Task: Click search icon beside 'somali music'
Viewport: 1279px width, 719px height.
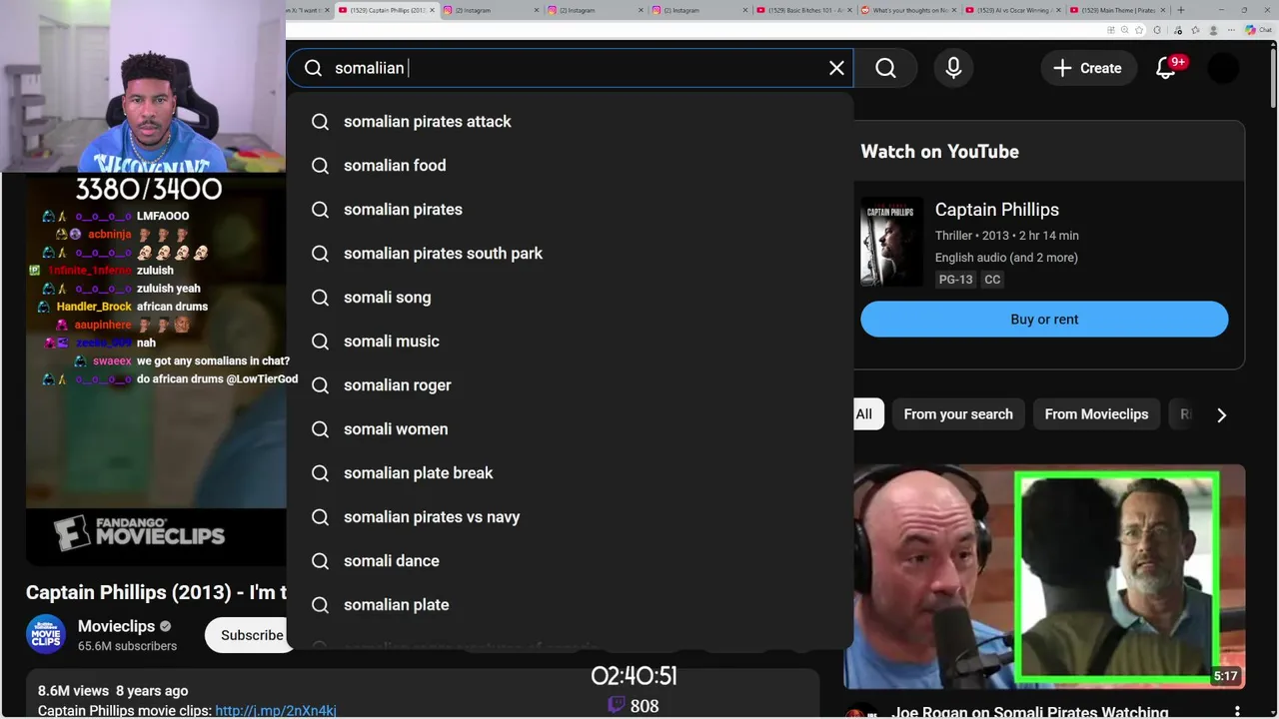Action: [320, 342]
